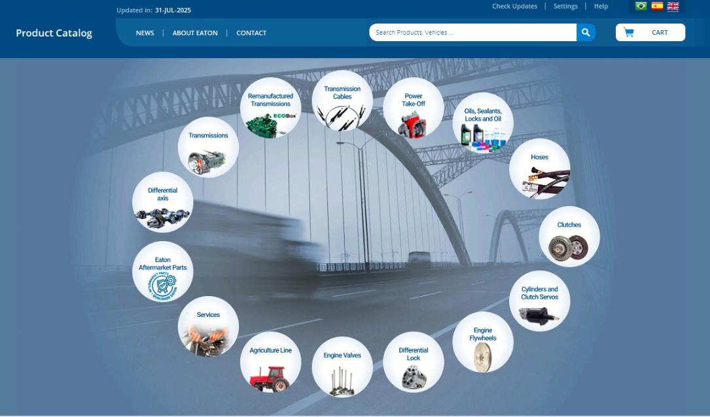Open the Help link

tap(601, 7)
